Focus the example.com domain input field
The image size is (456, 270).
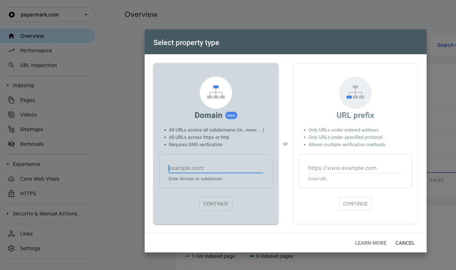click(x=216, y=168)
